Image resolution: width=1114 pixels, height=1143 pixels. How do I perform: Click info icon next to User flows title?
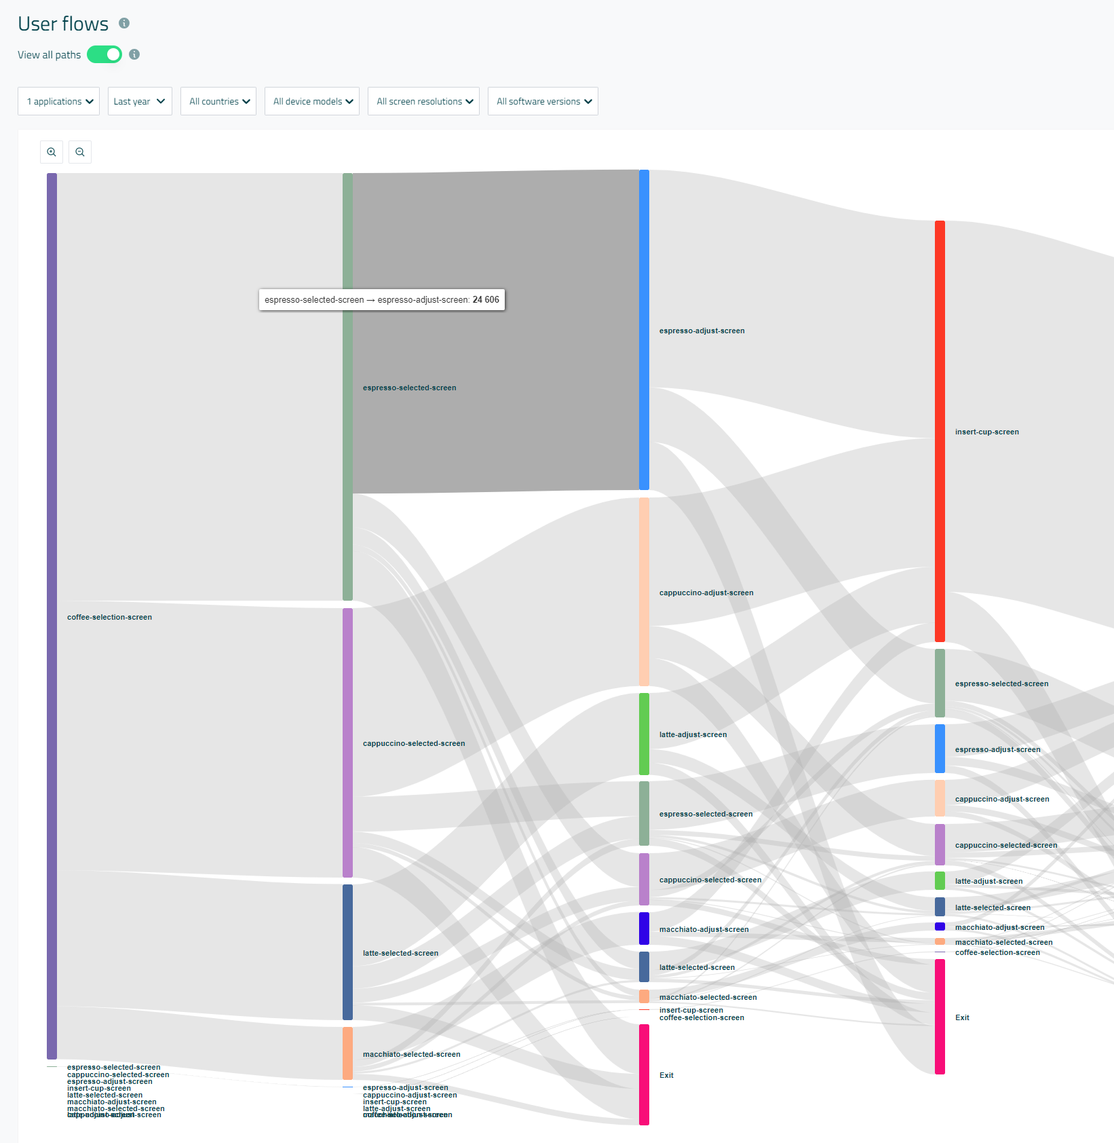click(124, 23)
